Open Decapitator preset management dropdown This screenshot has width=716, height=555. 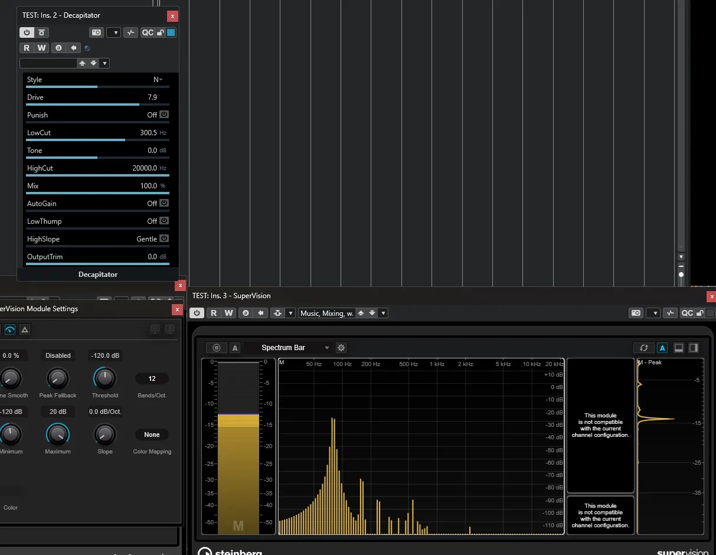tap(104, 63)
